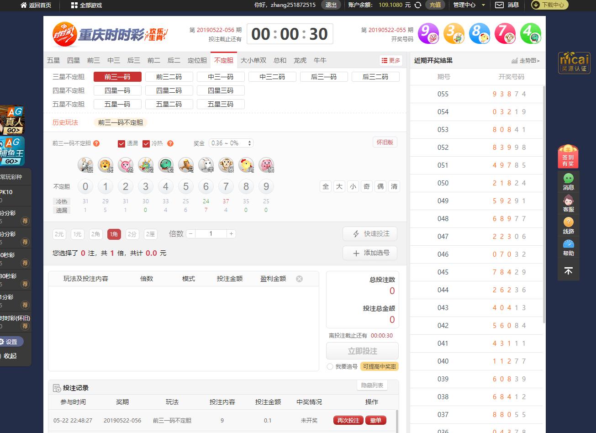The width and height of the screenshot is (596, 433).
Task: Click the 充值 recharge button
Action: click(x=435, y=5)
